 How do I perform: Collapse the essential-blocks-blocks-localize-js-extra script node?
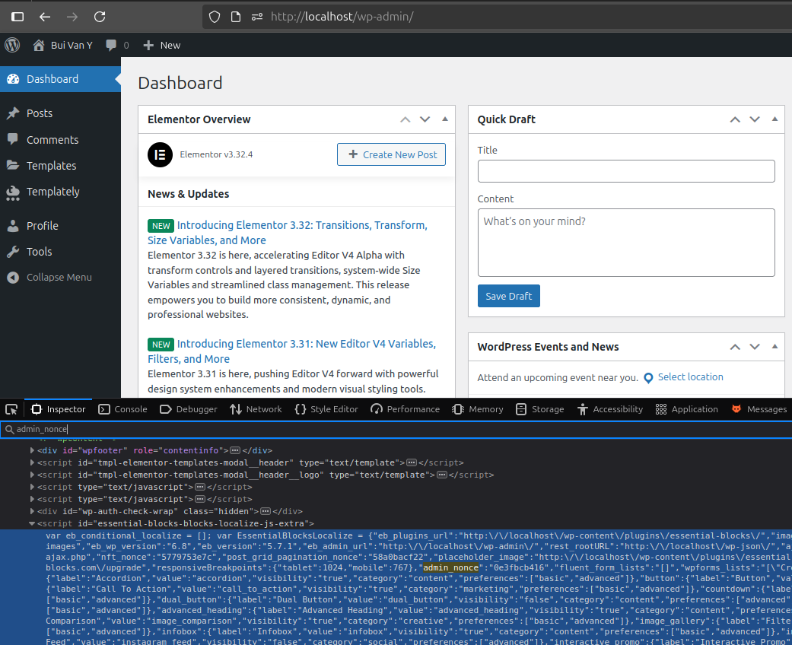pos(32,523)
